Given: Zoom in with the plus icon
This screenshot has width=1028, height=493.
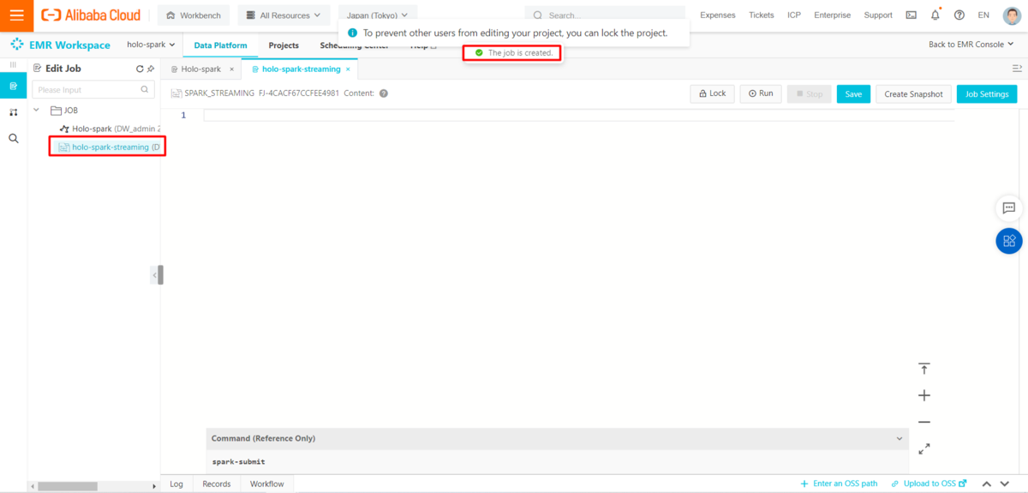Looking at the screenshot, I should [x=923, y=395].
